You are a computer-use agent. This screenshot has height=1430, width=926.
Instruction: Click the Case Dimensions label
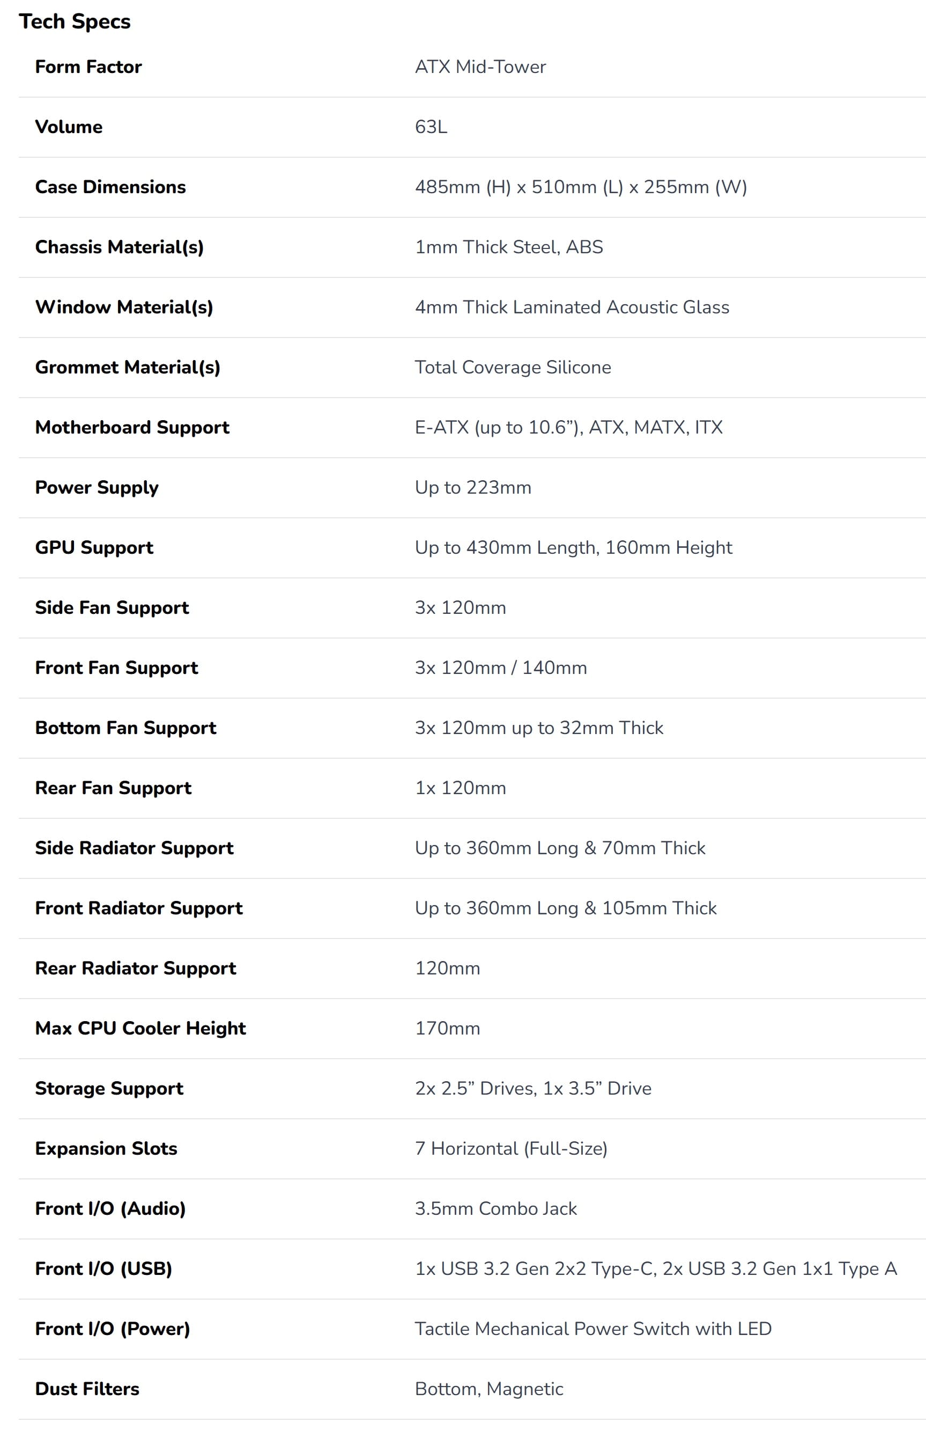[x=110, y=187]
